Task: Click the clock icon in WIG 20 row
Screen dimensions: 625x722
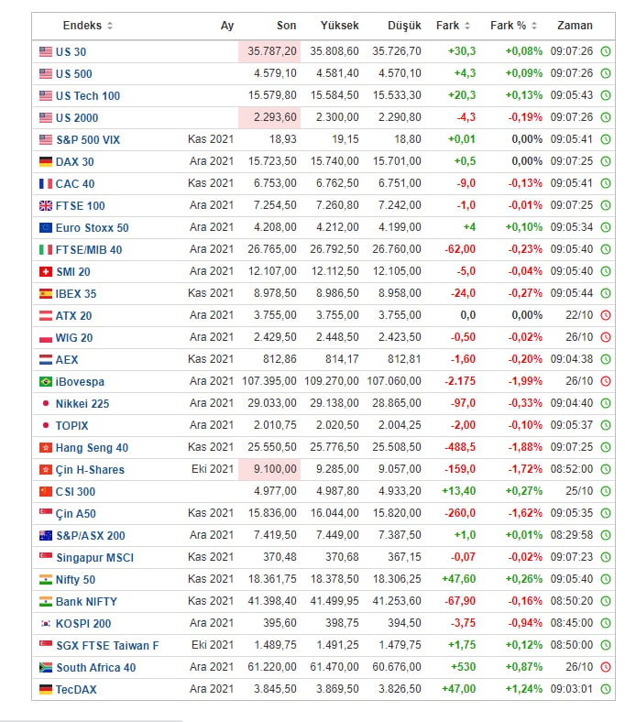Action: [606, 337]
